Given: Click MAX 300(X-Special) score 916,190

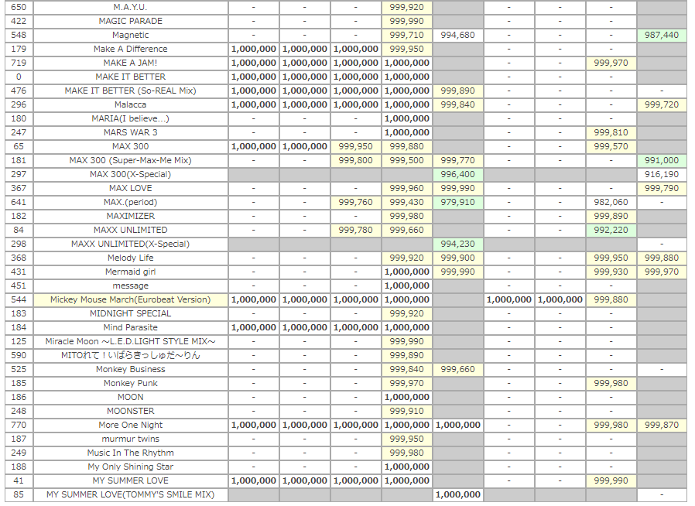Looking at the screenshot, I should click(x=662, y=174).
